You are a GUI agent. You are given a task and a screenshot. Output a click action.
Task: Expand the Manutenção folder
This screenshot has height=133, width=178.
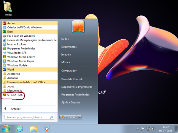point(30,91)
